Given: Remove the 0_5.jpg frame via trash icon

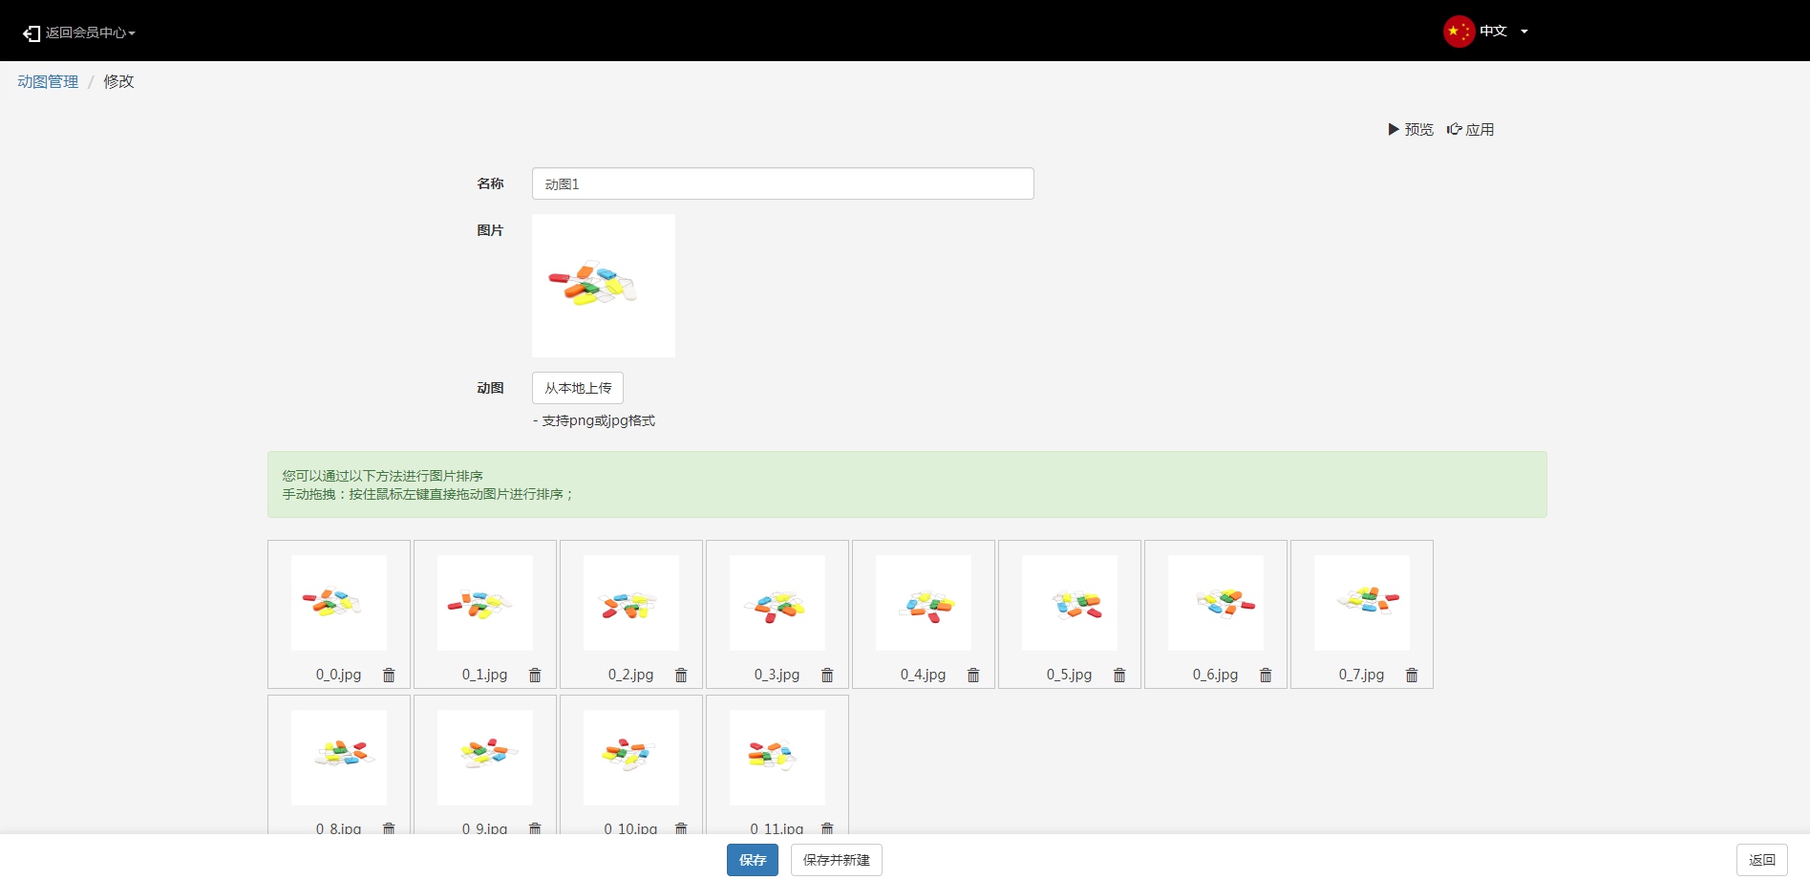Looking at the screenshot, I should 1119,676.
